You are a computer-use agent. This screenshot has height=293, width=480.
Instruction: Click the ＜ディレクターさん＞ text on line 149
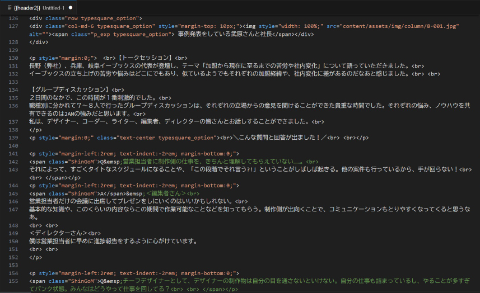click(x=58, y=233)
